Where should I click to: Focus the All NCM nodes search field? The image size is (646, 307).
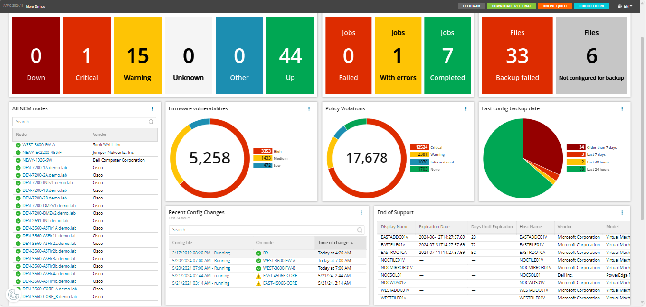(x=84, y=122)
